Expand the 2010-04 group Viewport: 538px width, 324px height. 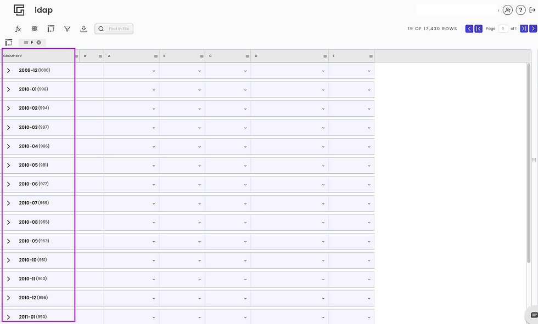click(9, 146)
